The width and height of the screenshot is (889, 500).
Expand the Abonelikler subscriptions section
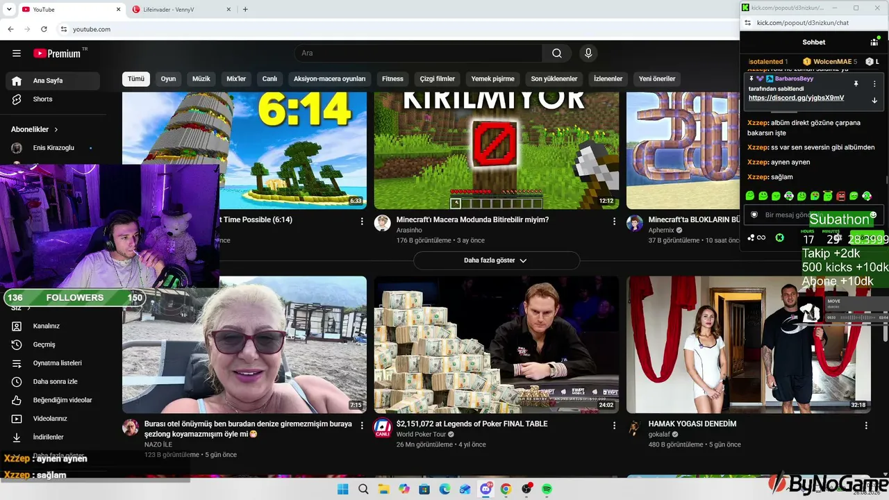35,129
